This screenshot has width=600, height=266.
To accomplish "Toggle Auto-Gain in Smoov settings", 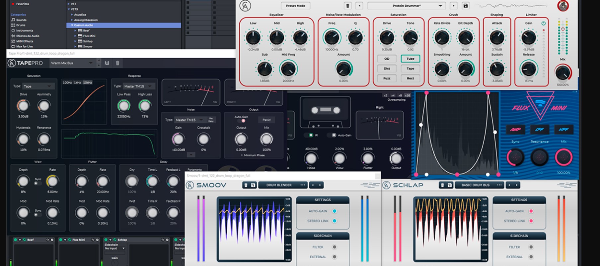I will click(x=335, y=211).
